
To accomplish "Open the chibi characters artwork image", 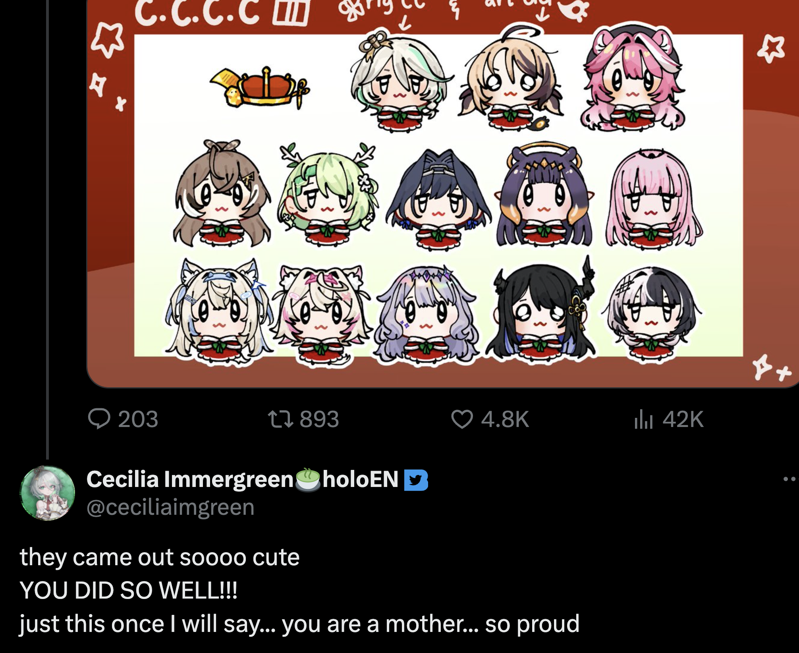I will click(442, 193).
